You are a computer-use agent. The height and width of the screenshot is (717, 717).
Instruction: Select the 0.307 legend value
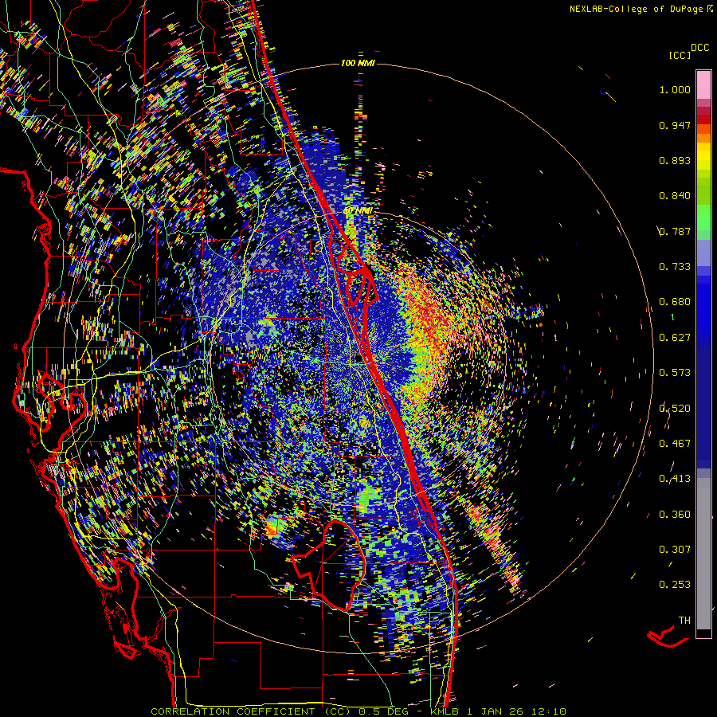coord(675,550)
